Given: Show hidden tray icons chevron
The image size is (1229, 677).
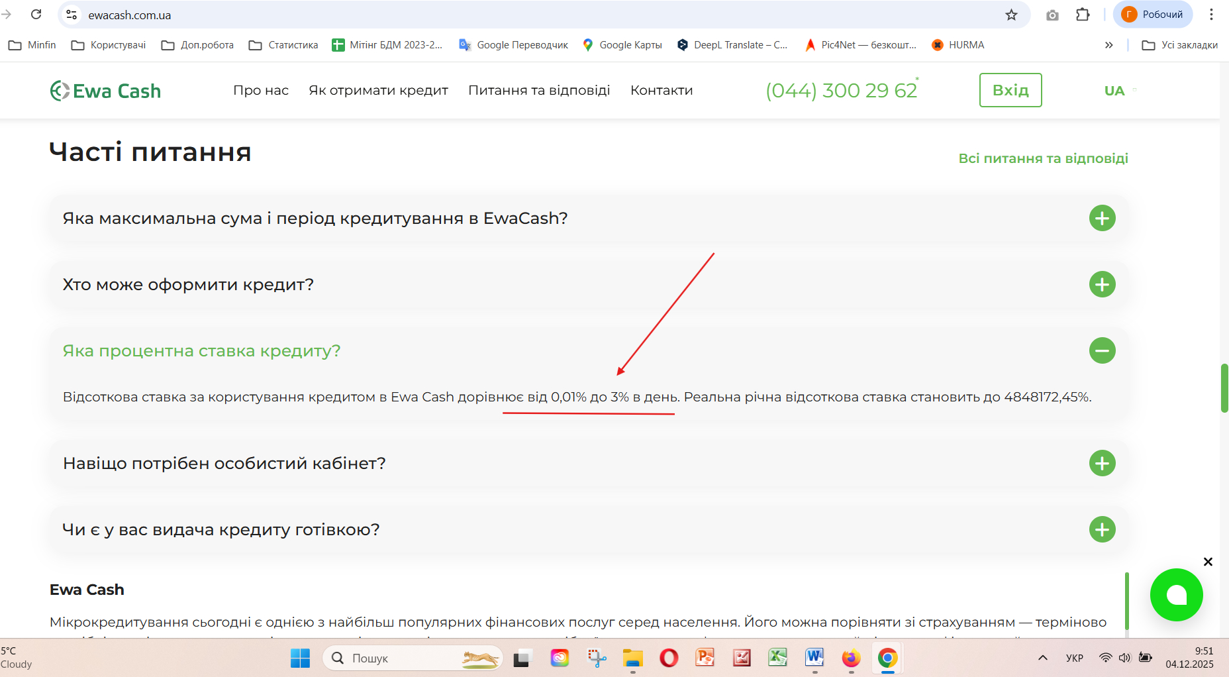Looking at the screenshot, I should tap(1043, 658).
